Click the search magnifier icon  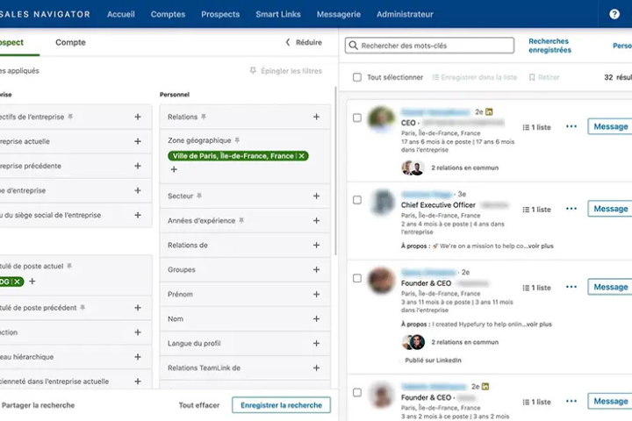(x=353, y=46)
